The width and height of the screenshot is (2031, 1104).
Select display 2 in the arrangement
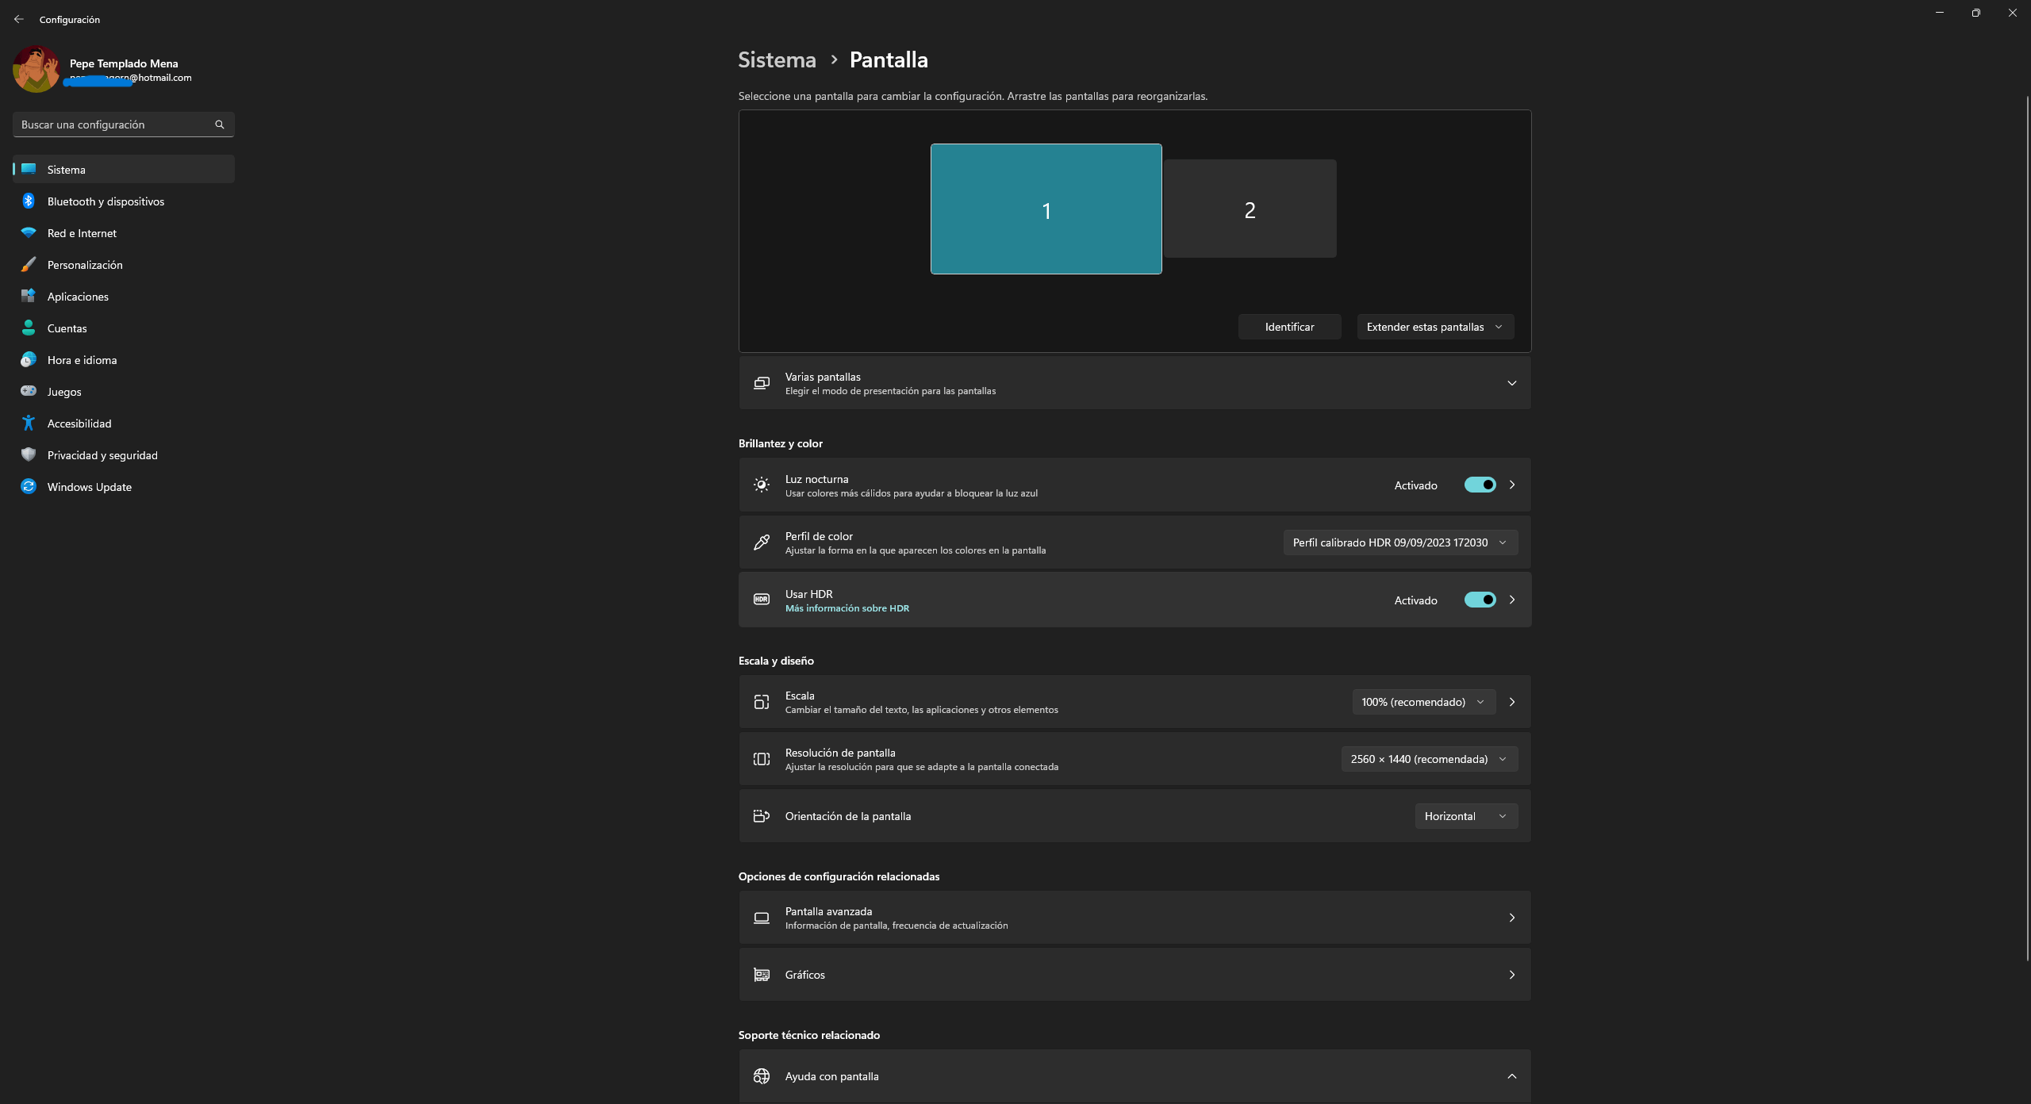click(1250, 209)
